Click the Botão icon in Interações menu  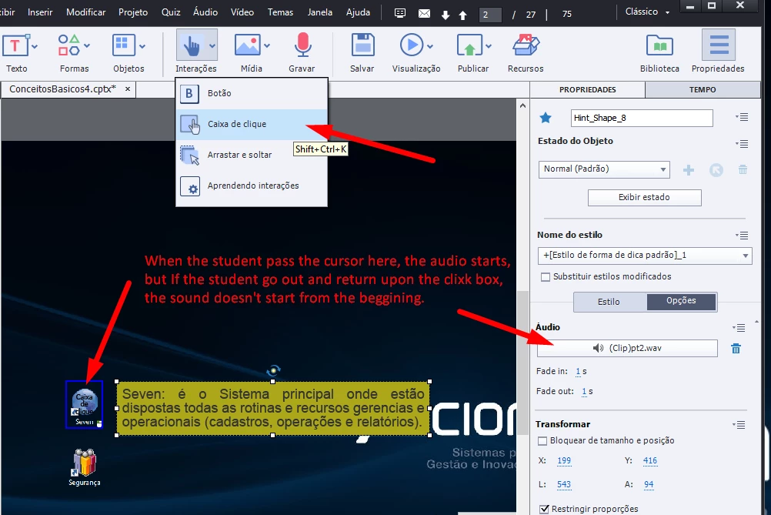click(x=189, y=93)
